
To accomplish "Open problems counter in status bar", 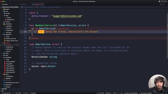I will (26, 93).
